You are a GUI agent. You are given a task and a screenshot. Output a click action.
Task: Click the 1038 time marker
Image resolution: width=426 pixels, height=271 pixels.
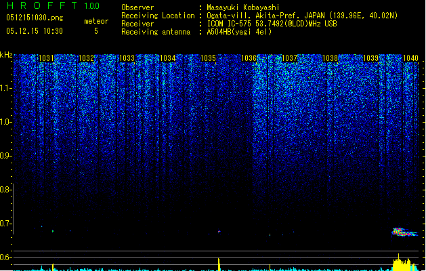pyautogui.click(x=330, y=58)
